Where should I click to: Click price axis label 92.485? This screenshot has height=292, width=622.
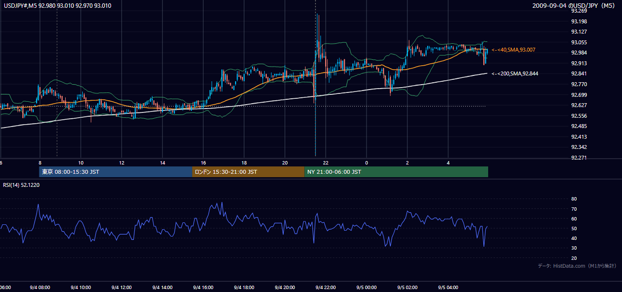579,126
